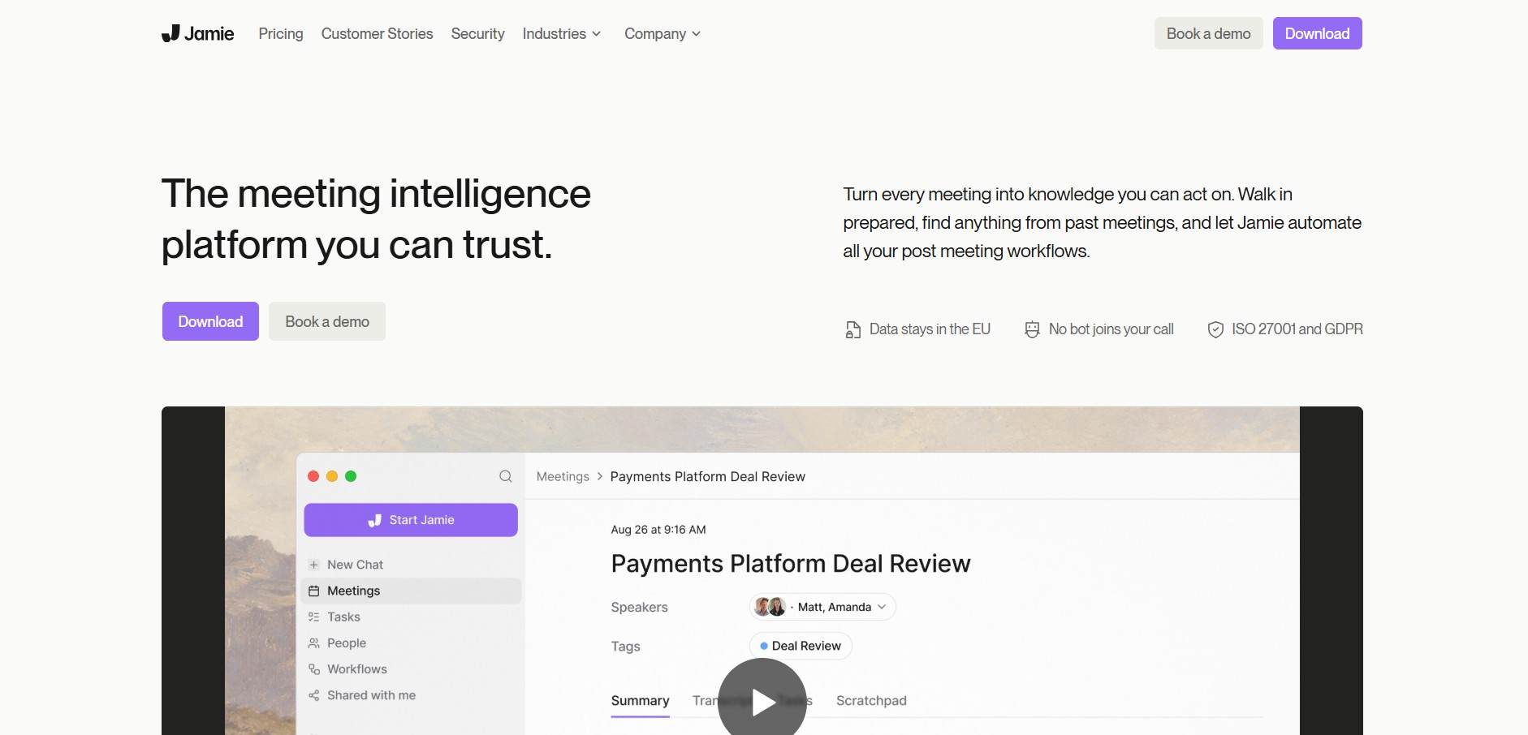Click "Data stays in the EU" text
Screen dimensions: 1528x735
[930, 329]
